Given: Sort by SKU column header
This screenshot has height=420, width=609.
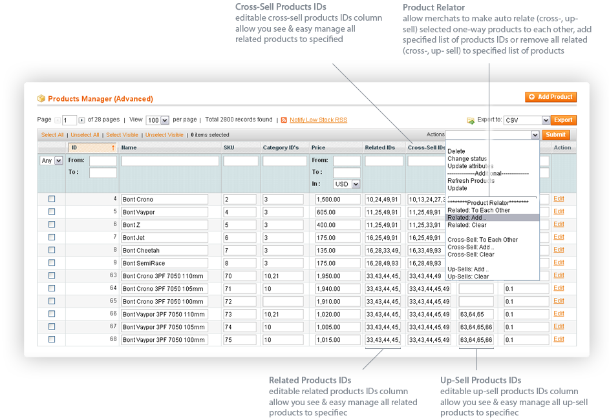Looking at the screenshot, I should coord(229,148).
